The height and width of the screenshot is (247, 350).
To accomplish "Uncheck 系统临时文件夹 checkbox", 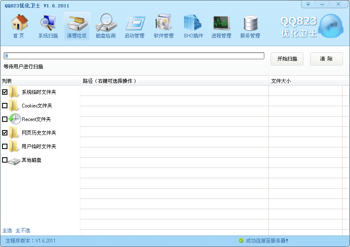I will 5,92.
